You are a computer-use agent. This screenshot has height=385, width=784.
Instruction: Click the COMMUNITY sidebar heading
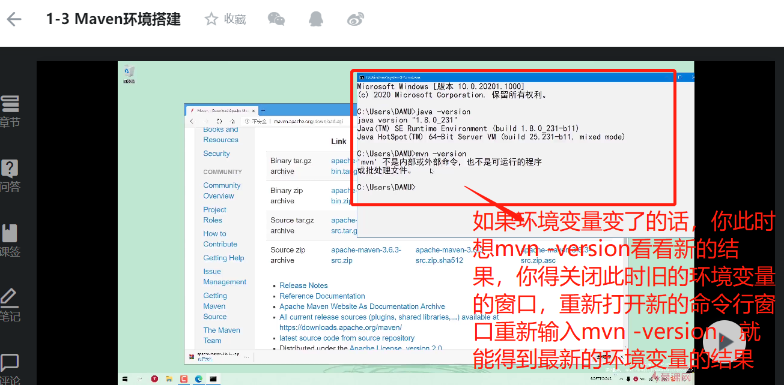(x=222, y=172)
